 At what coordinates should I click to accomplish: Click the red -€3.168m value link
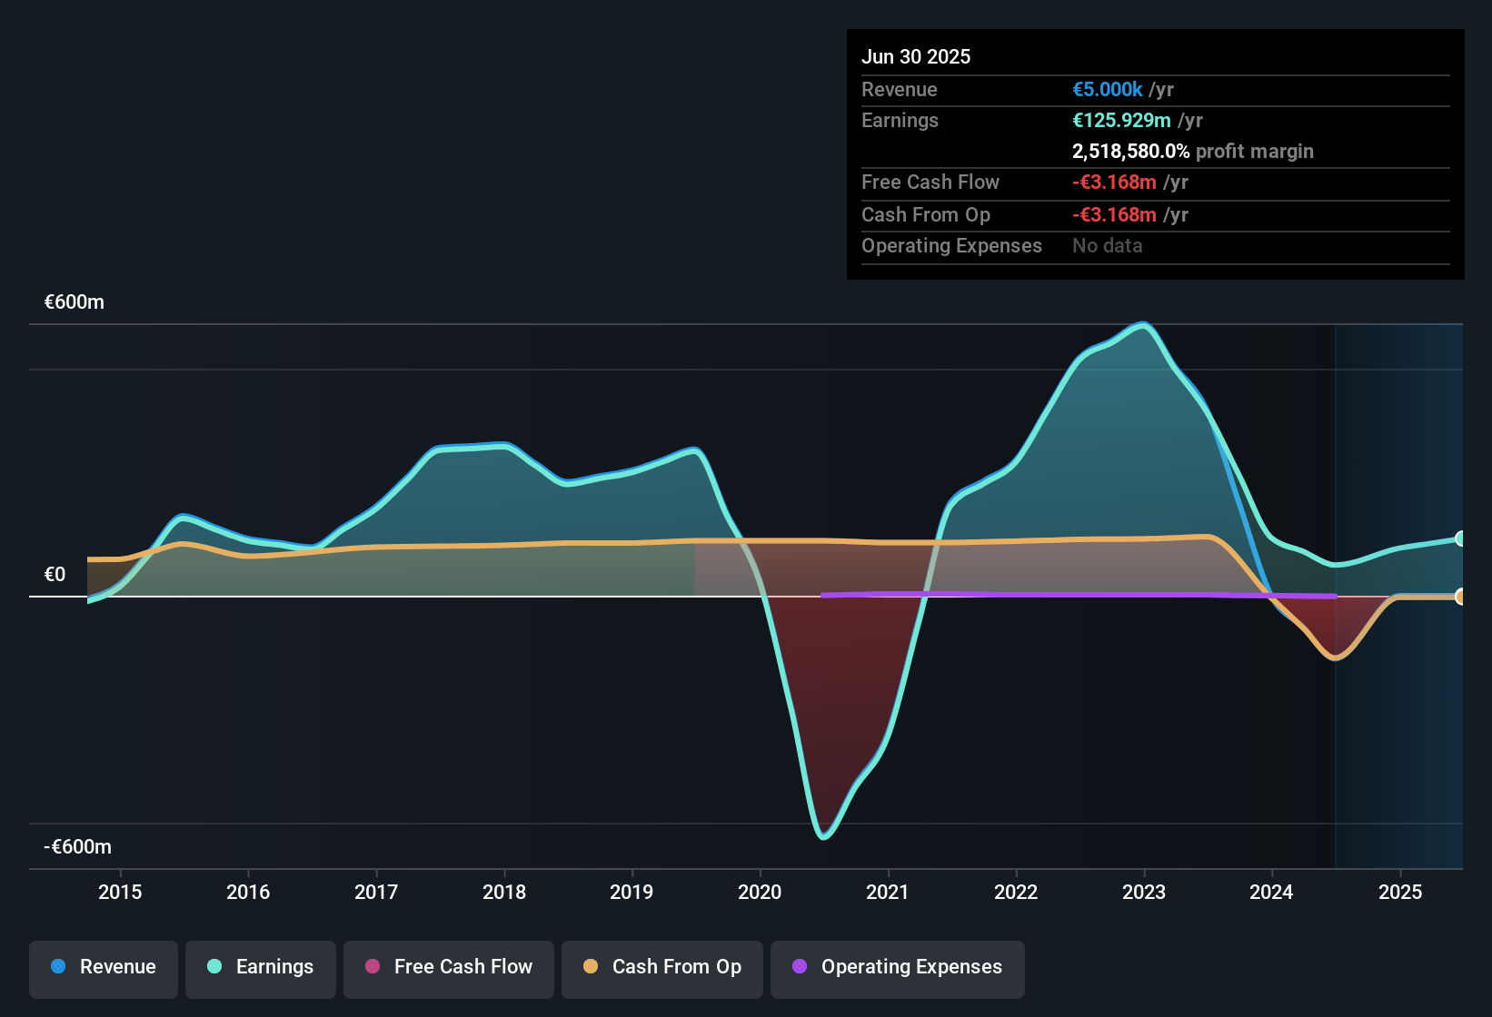click(x=1115, y=182)
